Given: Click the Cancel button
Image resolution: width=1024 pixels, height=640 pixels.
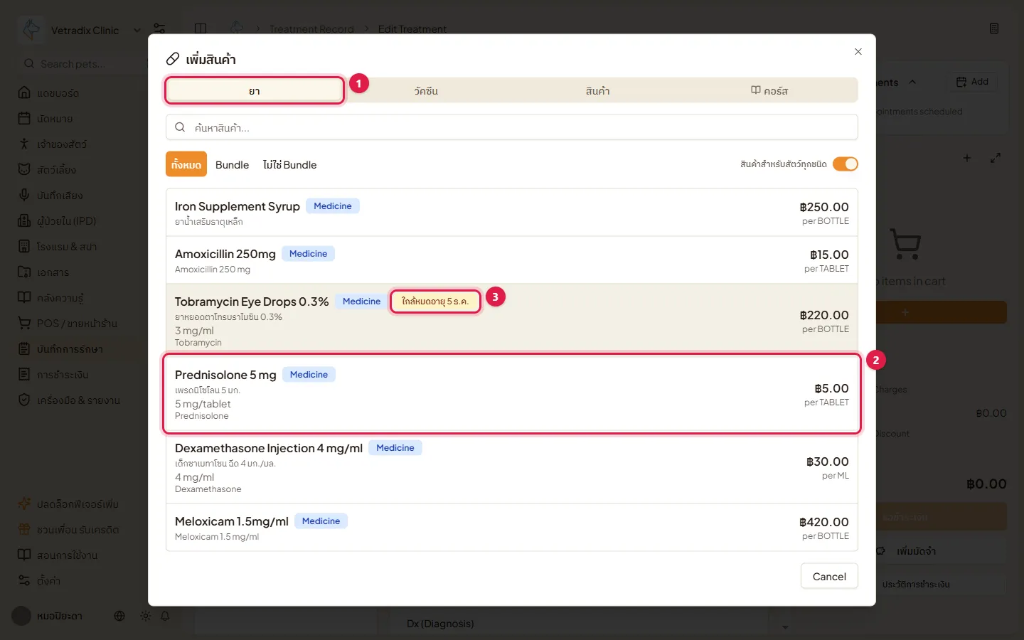Looking at the screenshot, I should coord(829,577).
